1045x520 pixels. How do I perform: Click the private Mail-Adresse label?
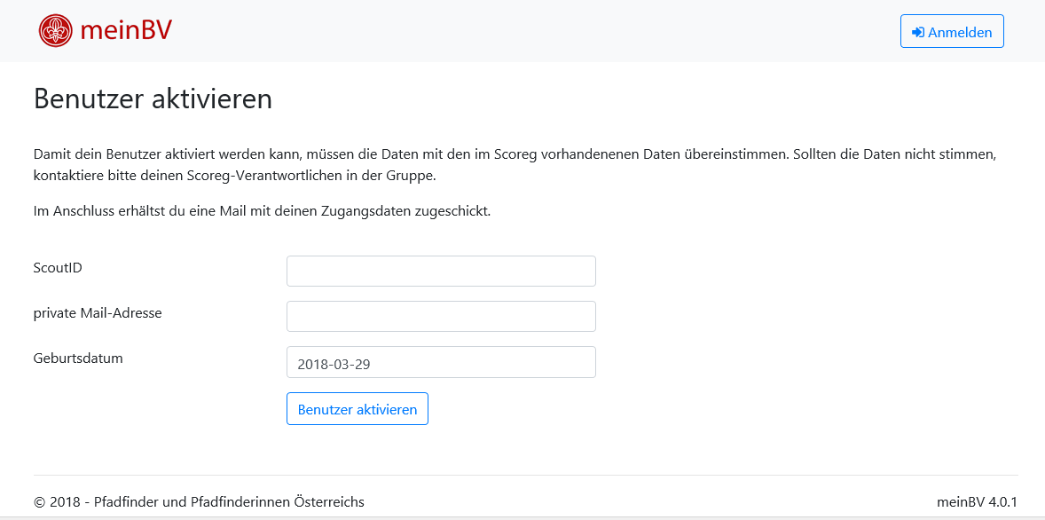[x=98, y=312]
